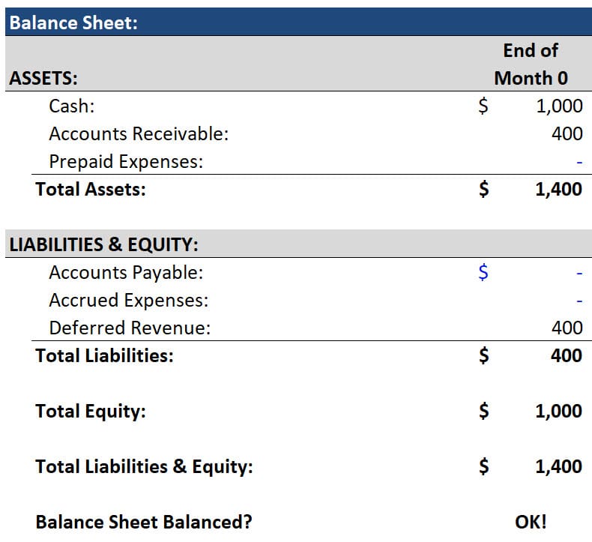Image resolution: width=592 pixels, height=542 pixels.
Task: Click the 'Balance Sheet Balanced?' label
Action: [144, 522]
